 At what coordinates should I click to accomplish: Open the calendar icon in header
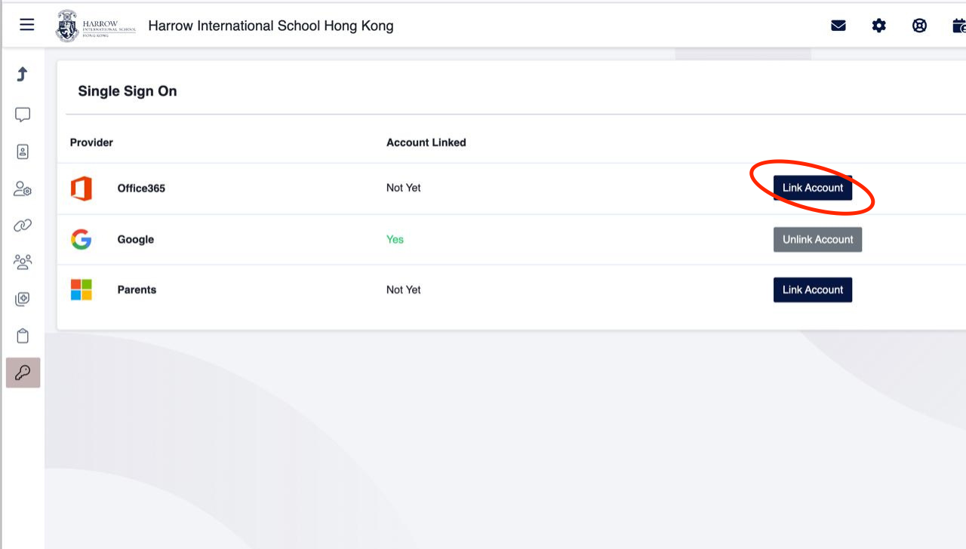(959, 26)
